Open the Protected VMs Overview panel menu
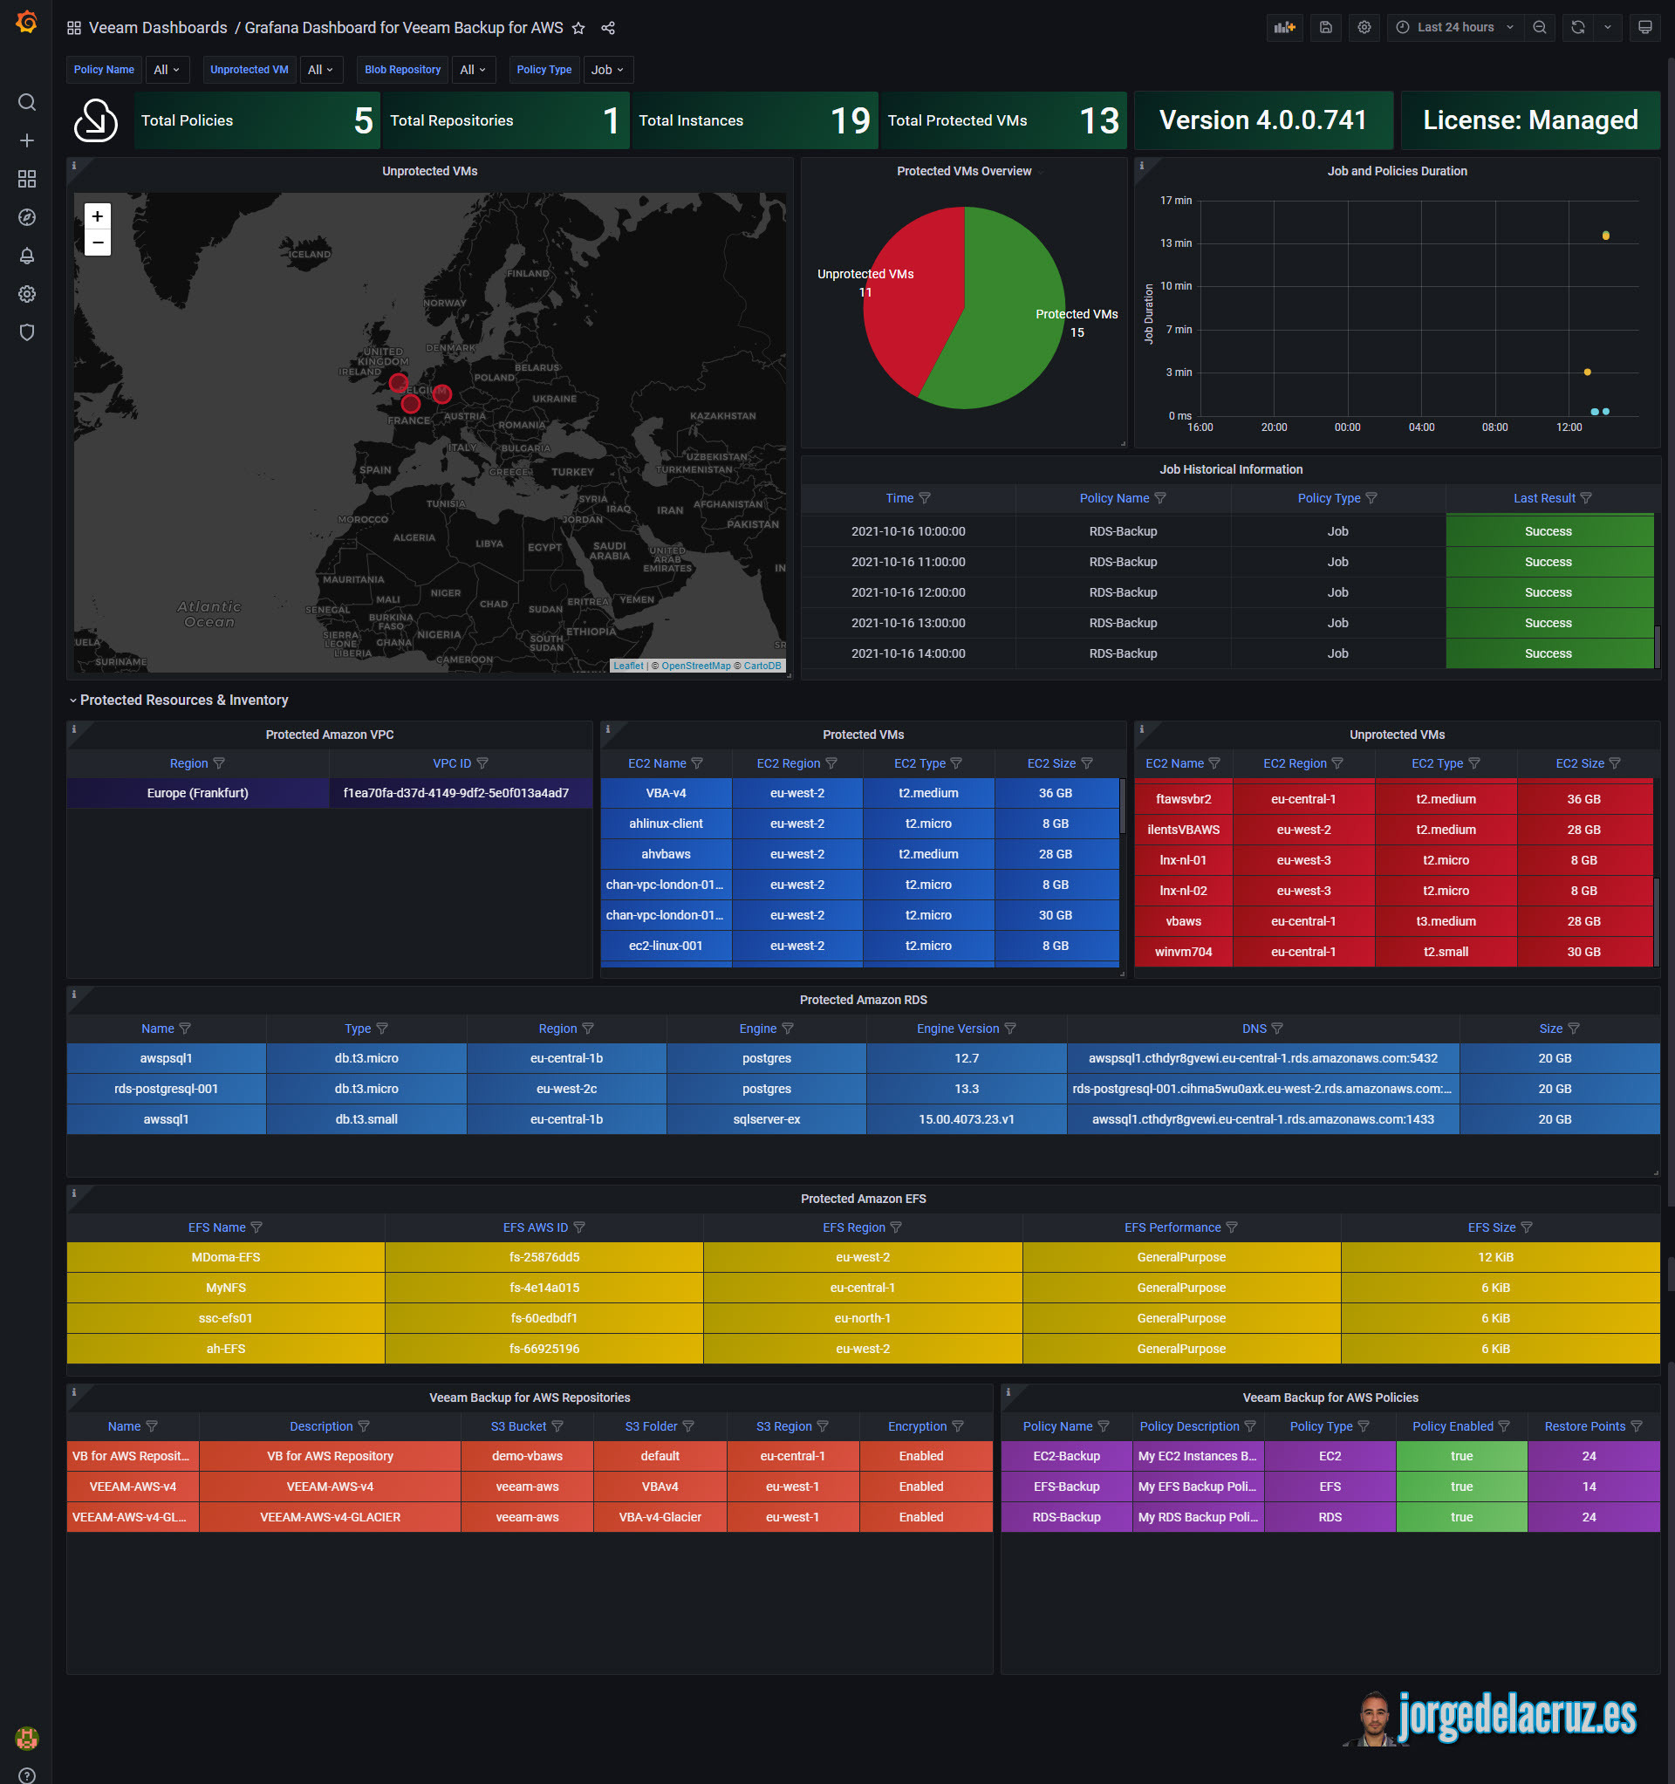Image resolution: width=1675 pixels, height=1784 pixels. tap(964, 170)
